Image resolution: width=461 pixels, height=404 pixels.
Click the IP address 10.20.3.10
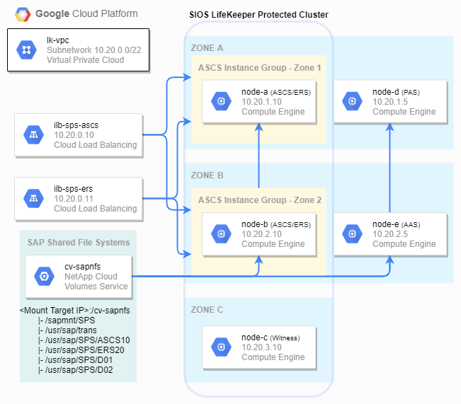coord(262,347)
